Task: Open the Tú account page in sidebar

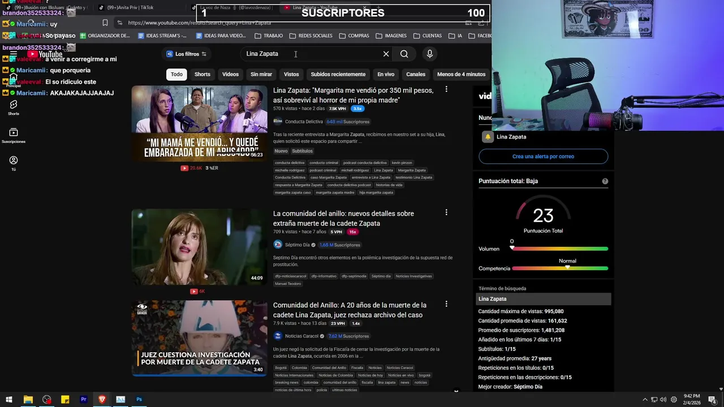Action: coord(14,163)
